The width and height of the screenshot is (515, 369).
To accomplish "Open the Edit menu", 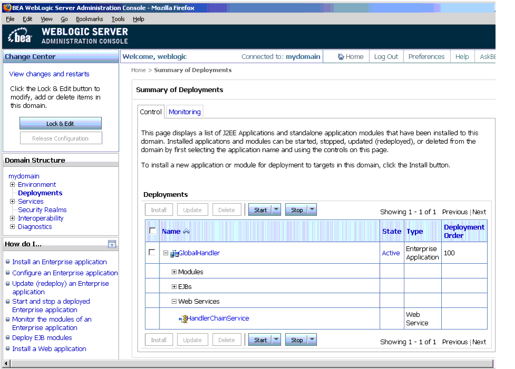I will click(x=27, y=19).
